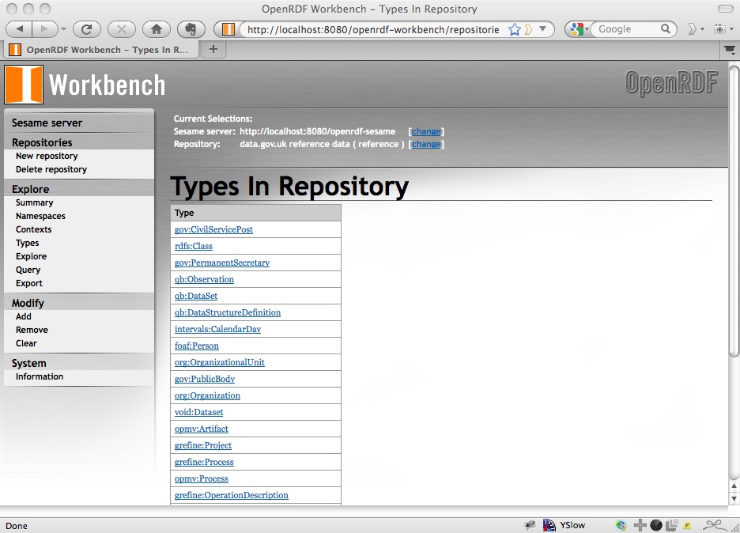The height and width of the screenshot is (533, 740).
Task: Open Information under System
Action: coord(40,376)
